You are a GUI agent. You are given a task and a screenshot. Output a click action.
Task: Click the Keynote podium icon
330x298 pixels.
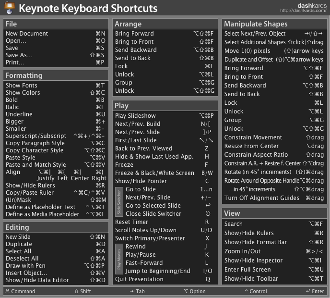point(10,8)
